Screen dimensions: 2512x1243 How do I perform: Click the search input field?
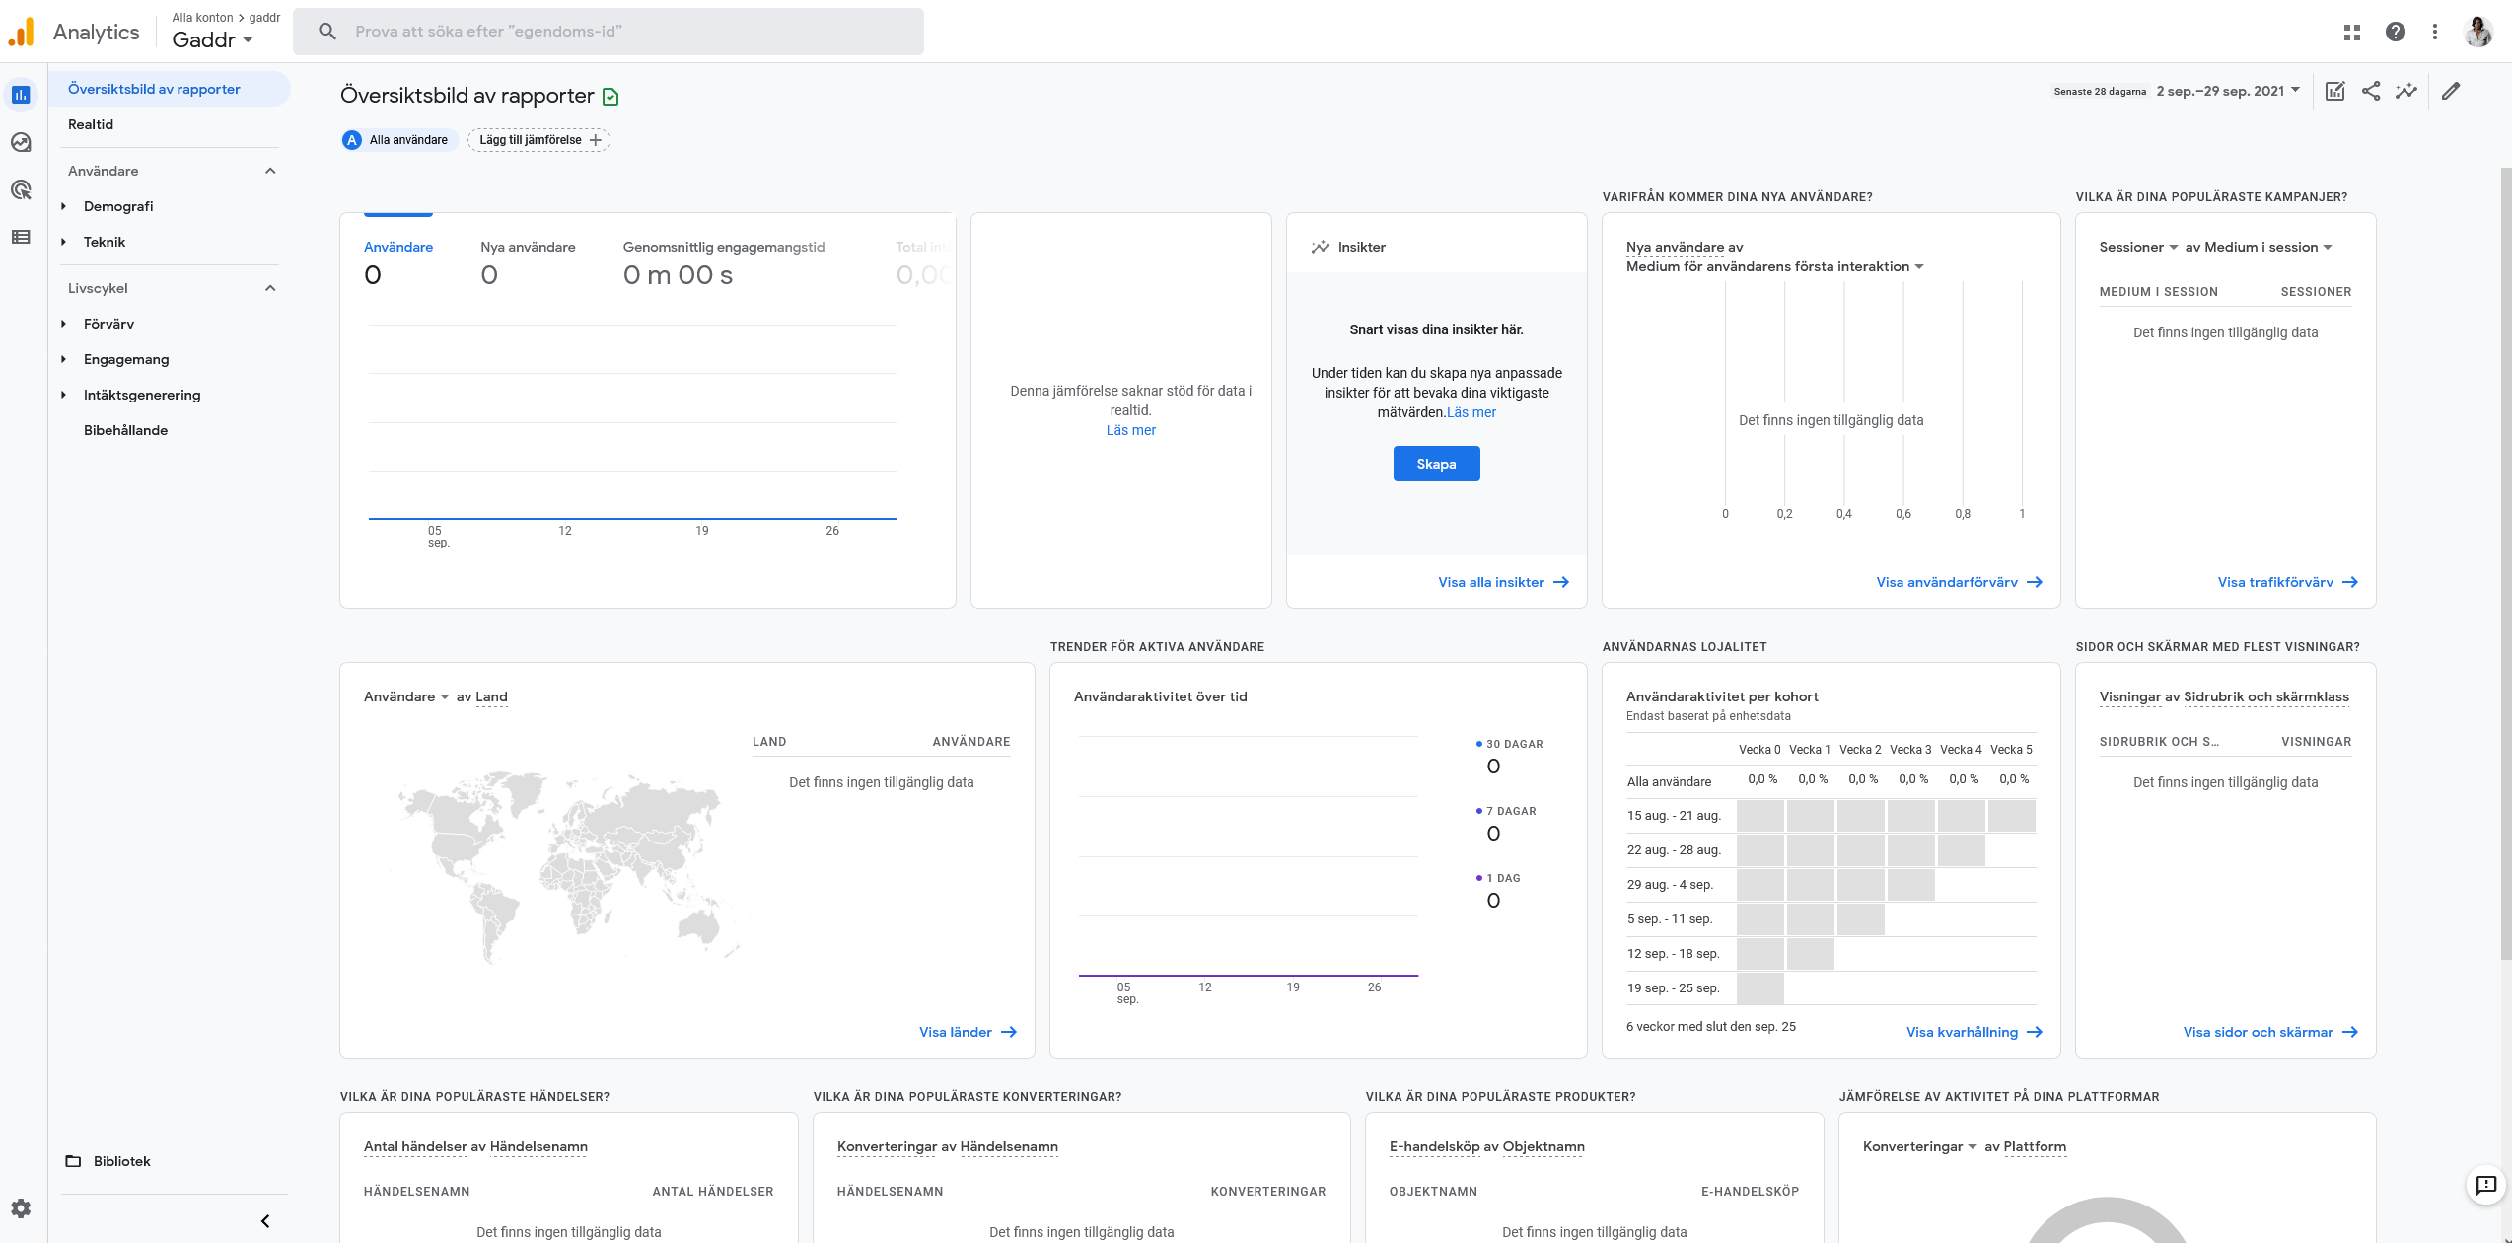pyautogui.click(x=608, y=32)
